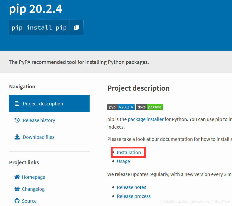Click the PyPA recommended tool summary text
This screenshot has width=232, height=206.
(79, 62)
